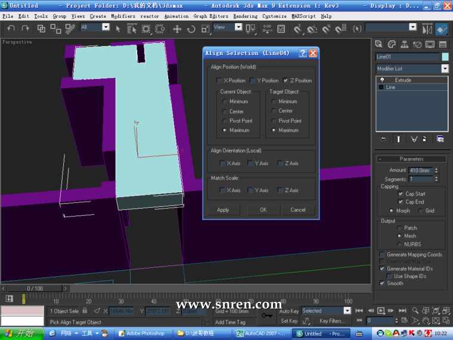
Task: Click the Pin Stack icon below modifier stack
Action: tap(383, 138)
